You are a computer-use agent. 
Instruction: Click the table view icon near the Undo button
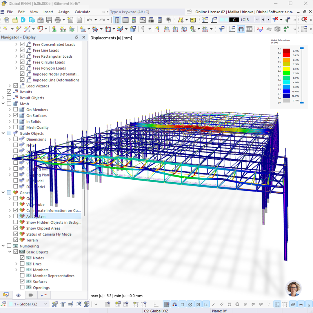(126, 20)
